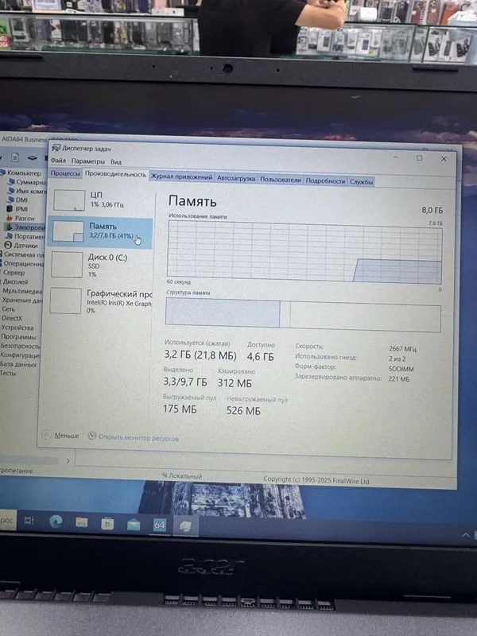Click the report page icon in AIDA64 toolbar
The width and height of the screenshot is (477, 636).
(14, 157)
